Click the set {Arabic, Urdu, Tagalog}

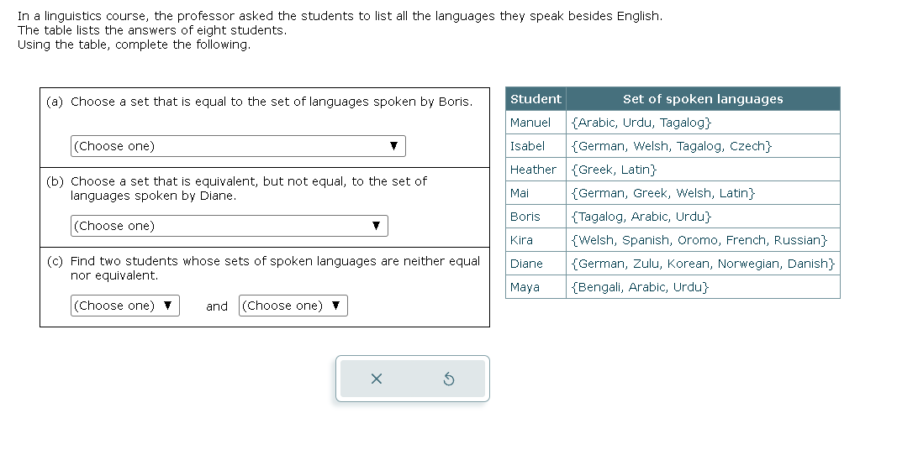[x=641, y=123]
